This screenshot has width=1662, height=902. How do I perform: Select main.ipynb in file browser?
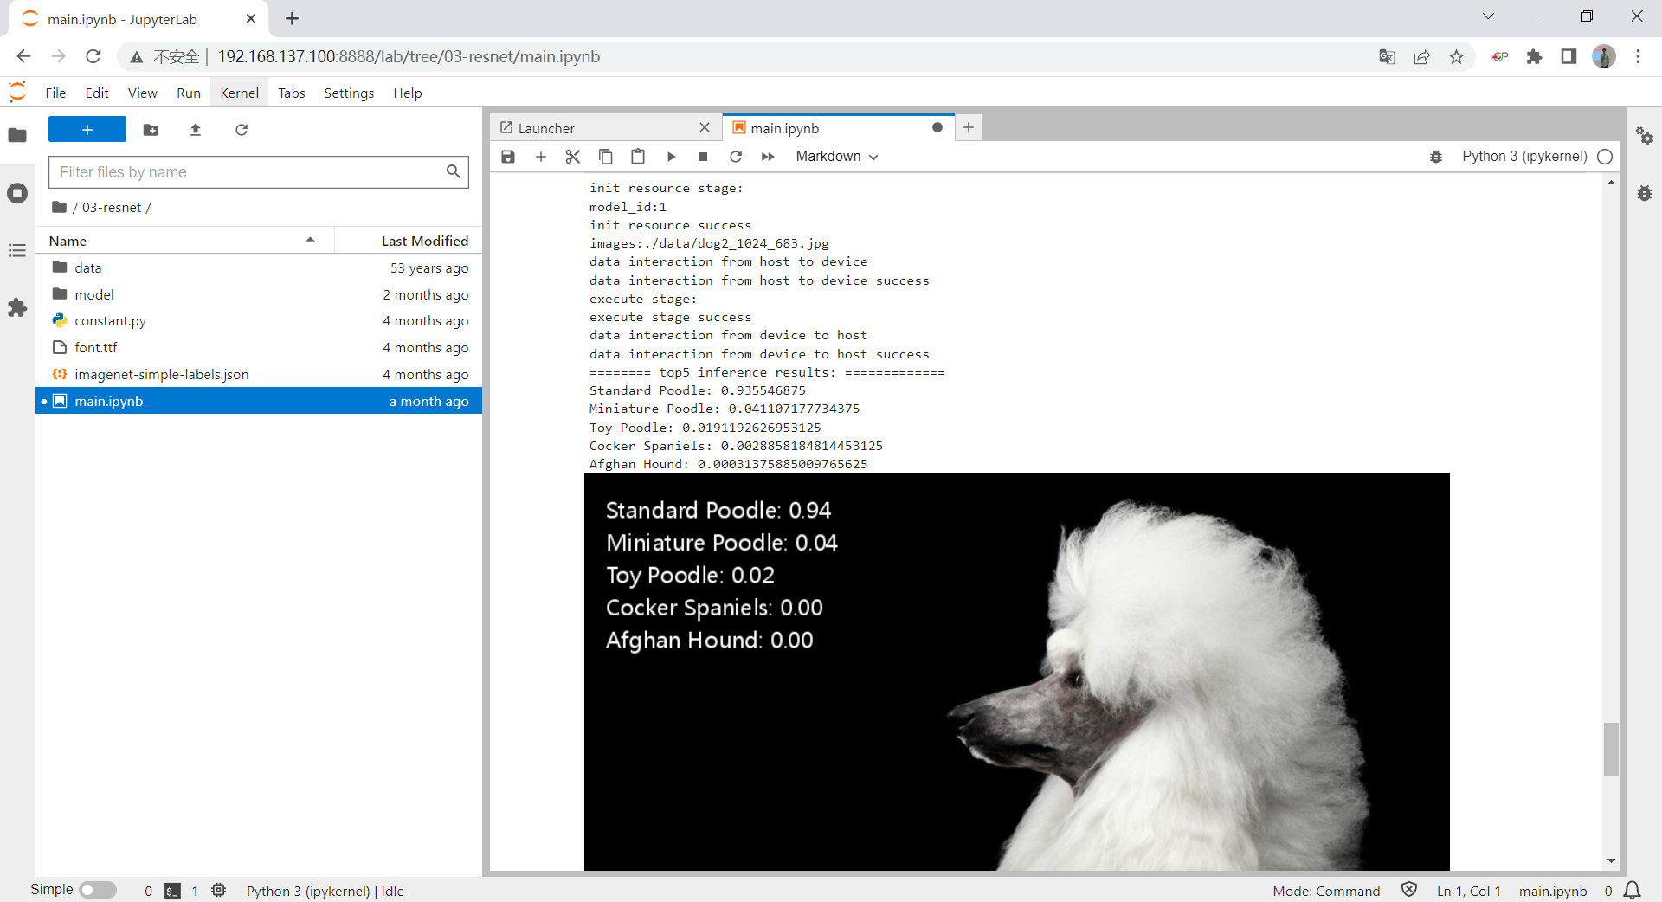(x=259, y=401)
